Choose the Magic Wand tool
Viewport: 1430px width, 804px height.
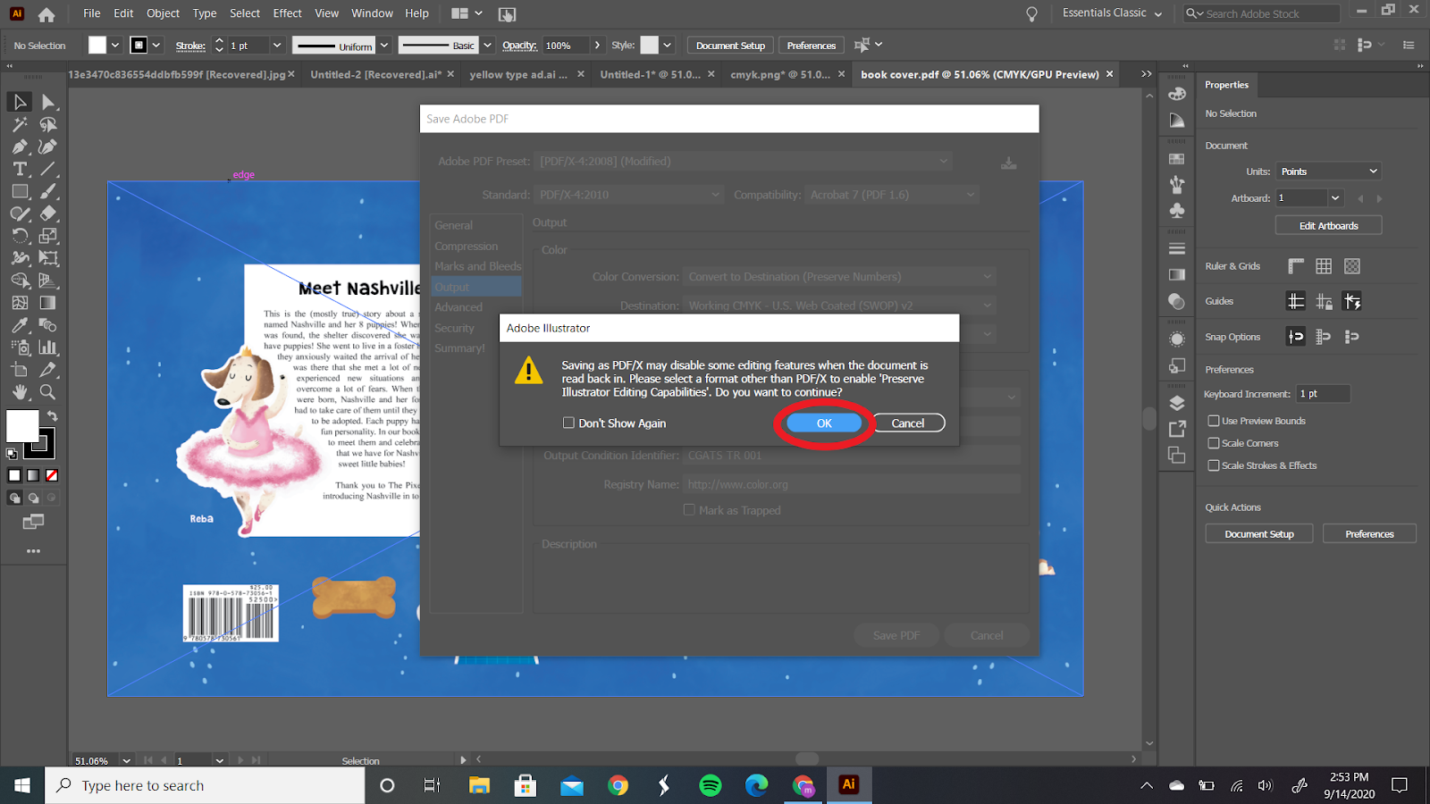tap(20, 124)
